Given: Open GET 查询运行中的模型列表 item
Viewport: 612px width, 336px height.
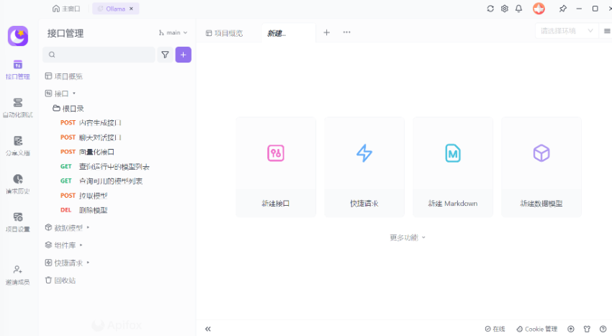Looking at the screenshot, I should (x=104, y=167).
